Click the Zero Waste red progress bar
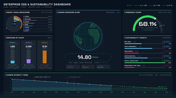176x98 pixels. [132, 53]
